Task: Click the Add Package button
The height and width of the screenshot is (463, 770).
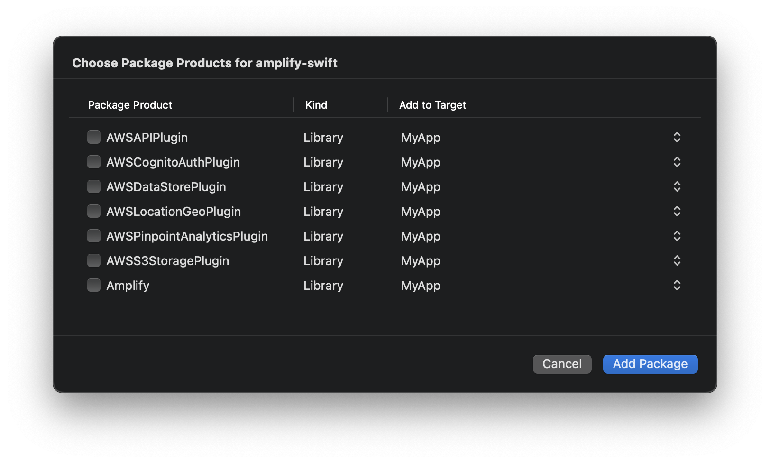Action: tap(650, 364)
